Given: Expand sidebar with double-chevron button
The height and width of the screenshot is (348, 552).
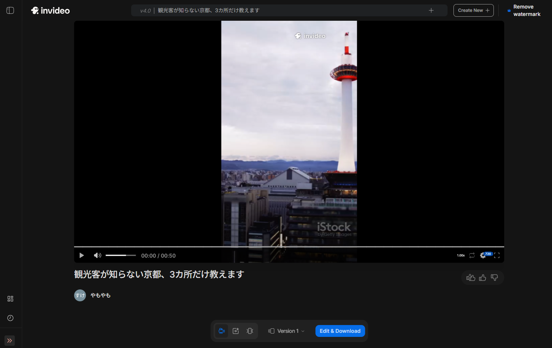Looking at the screenshot, I should click(x=10, y=340).
